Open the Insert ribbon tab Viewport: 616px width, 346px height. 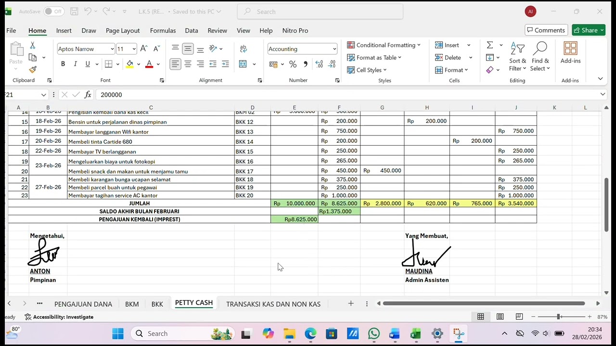click(64, 30)
